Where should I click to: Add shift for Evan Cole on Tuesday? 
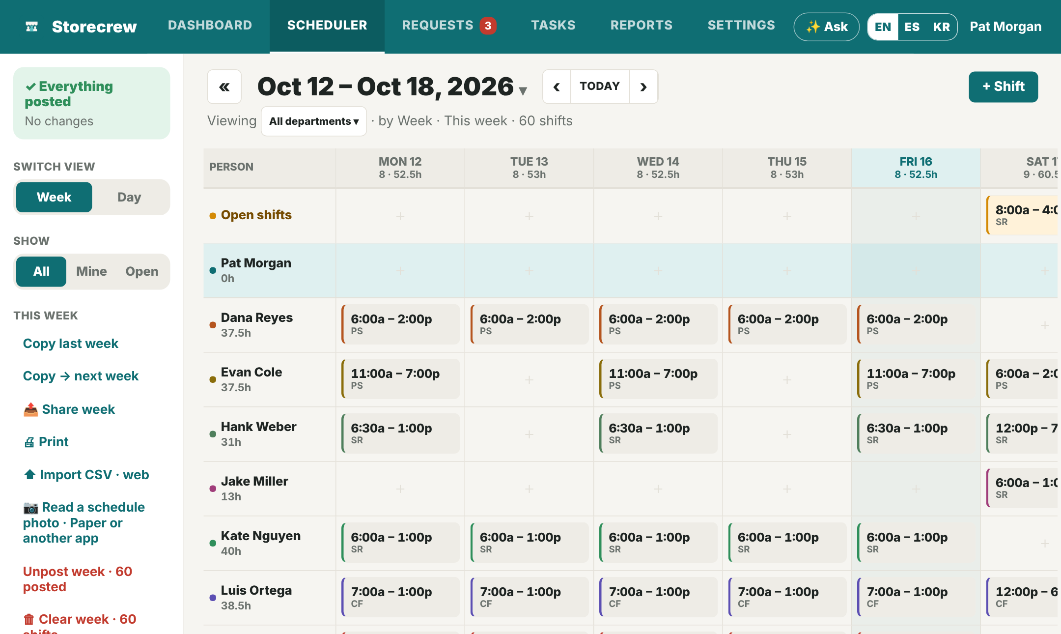click(529, 380)
